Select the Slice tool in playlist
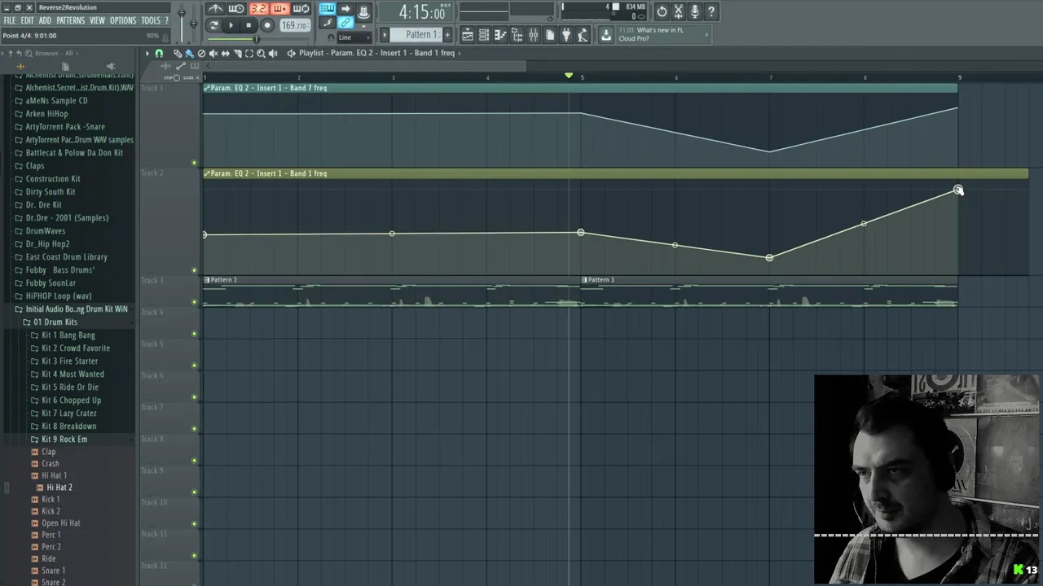The width and height of the screenshot is (1043, 586). 237,53
